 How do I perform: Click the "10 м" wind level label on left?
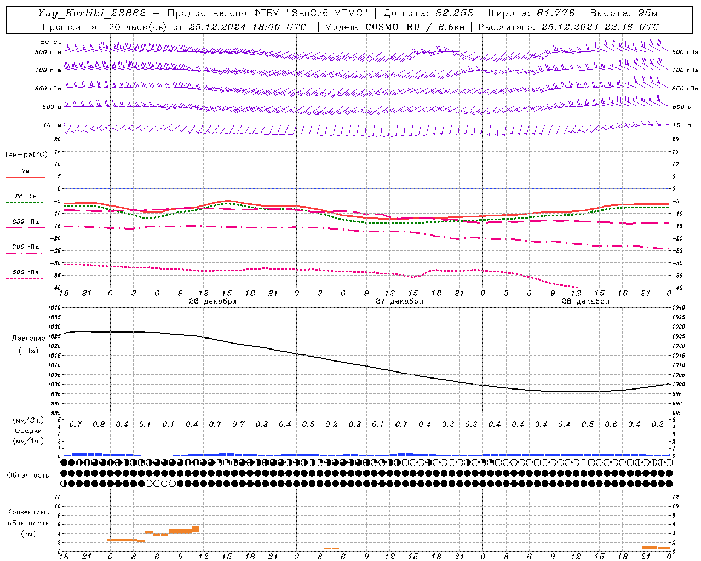tap(52, 125)
